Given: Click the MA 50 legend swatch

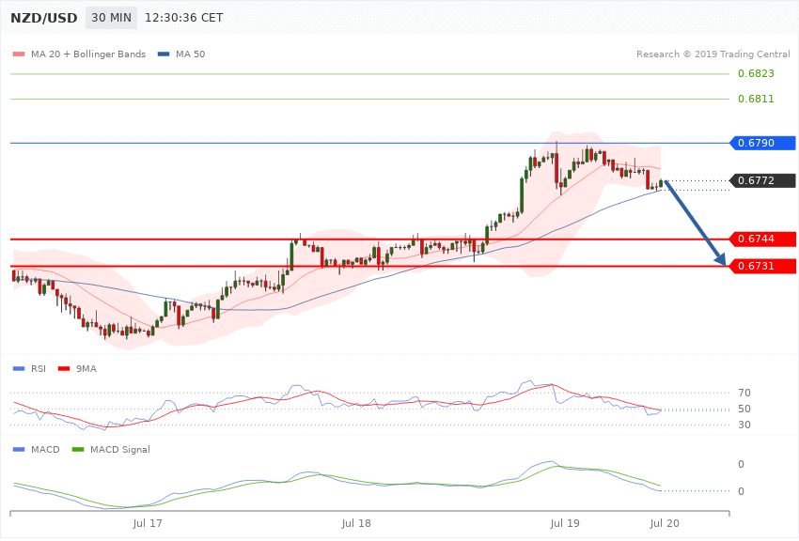Looking at the screenshot, I should click(x=164, y=54).
